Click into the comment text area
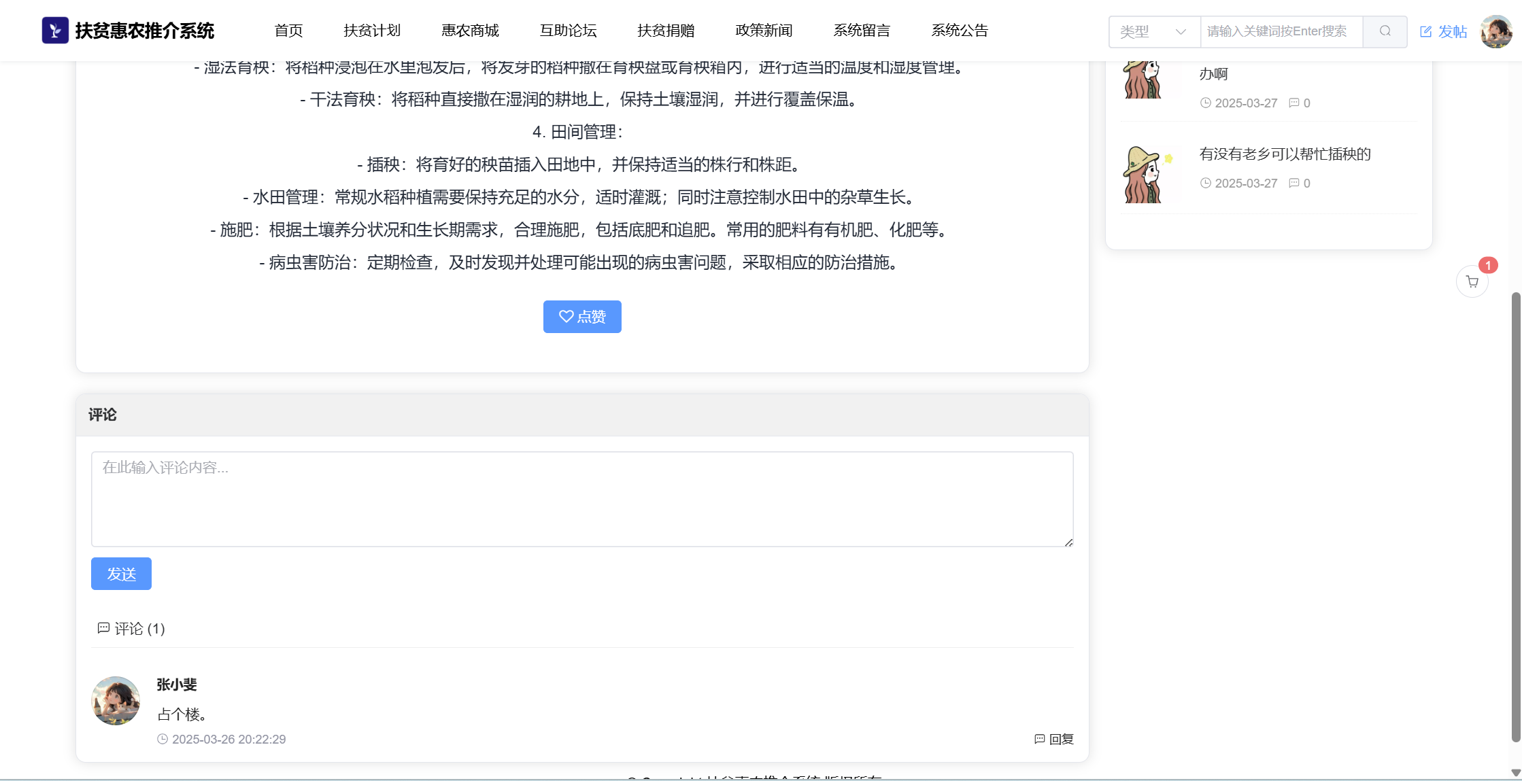Viewport: 1522px width, 781px height. (x=582, y=499)
